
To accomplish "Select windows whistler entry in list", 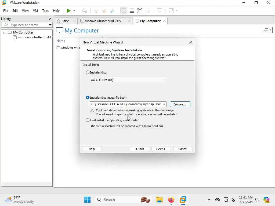I will pyautogui.click(x=68, y=48).
